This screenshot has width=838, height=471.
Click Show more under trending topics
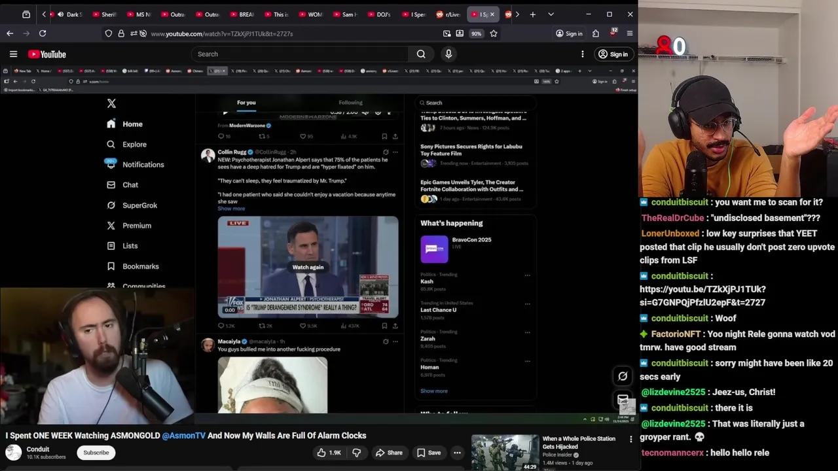(434, 391)
